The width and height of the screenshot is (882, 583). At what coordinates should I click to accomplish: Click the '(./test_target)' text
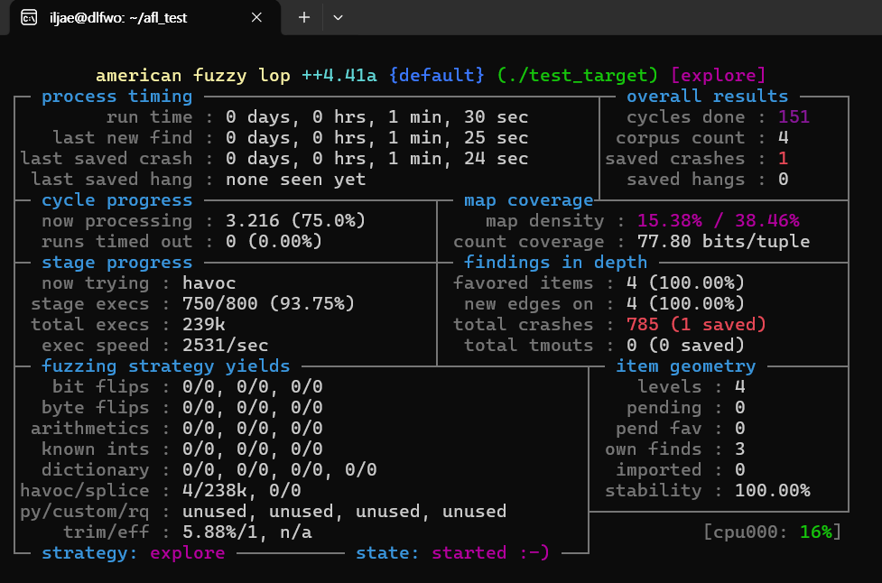(578, 75)
